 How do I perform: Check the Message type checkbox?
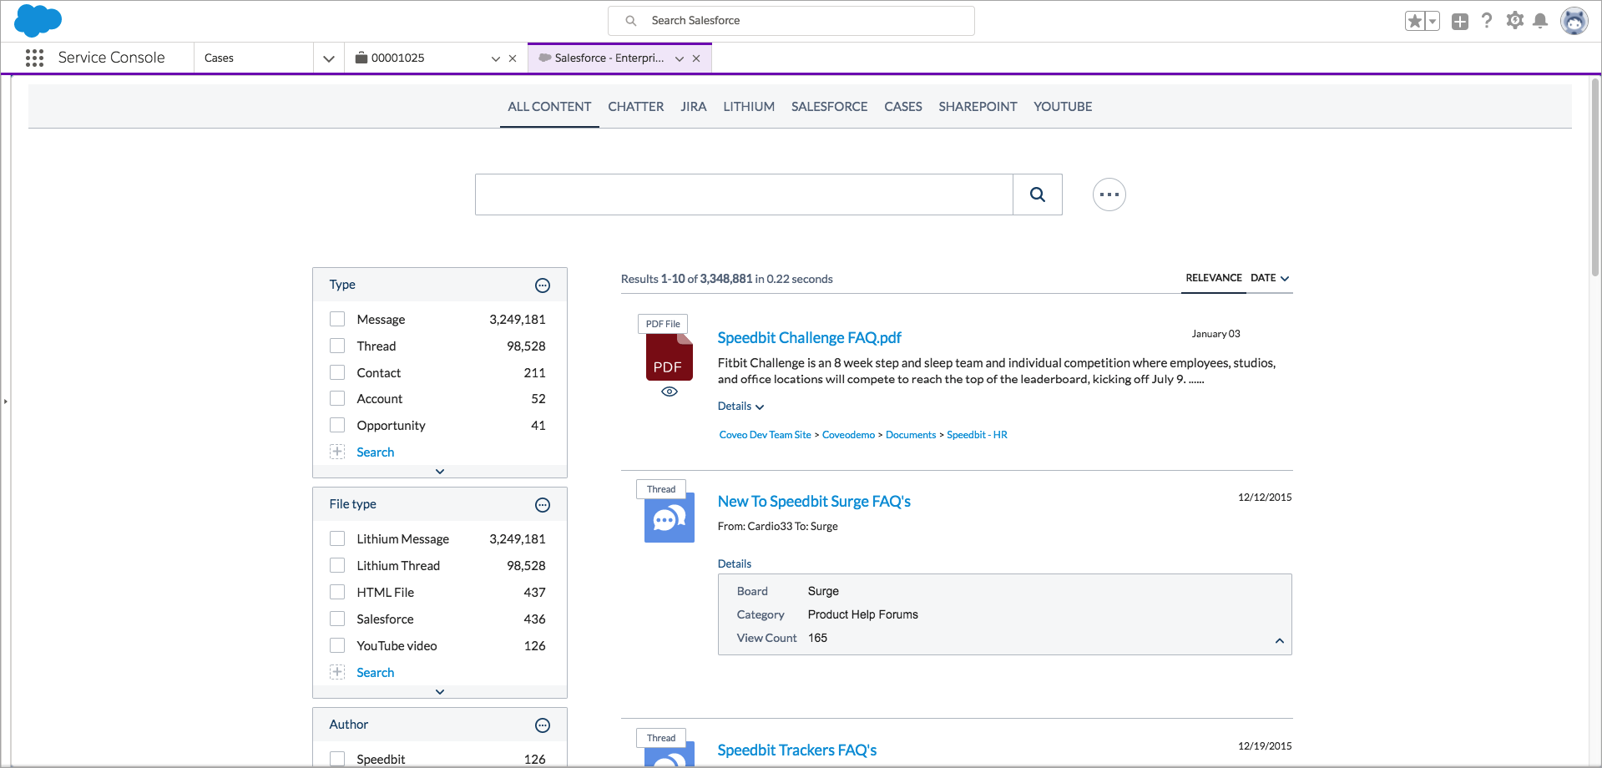point(337,319)
